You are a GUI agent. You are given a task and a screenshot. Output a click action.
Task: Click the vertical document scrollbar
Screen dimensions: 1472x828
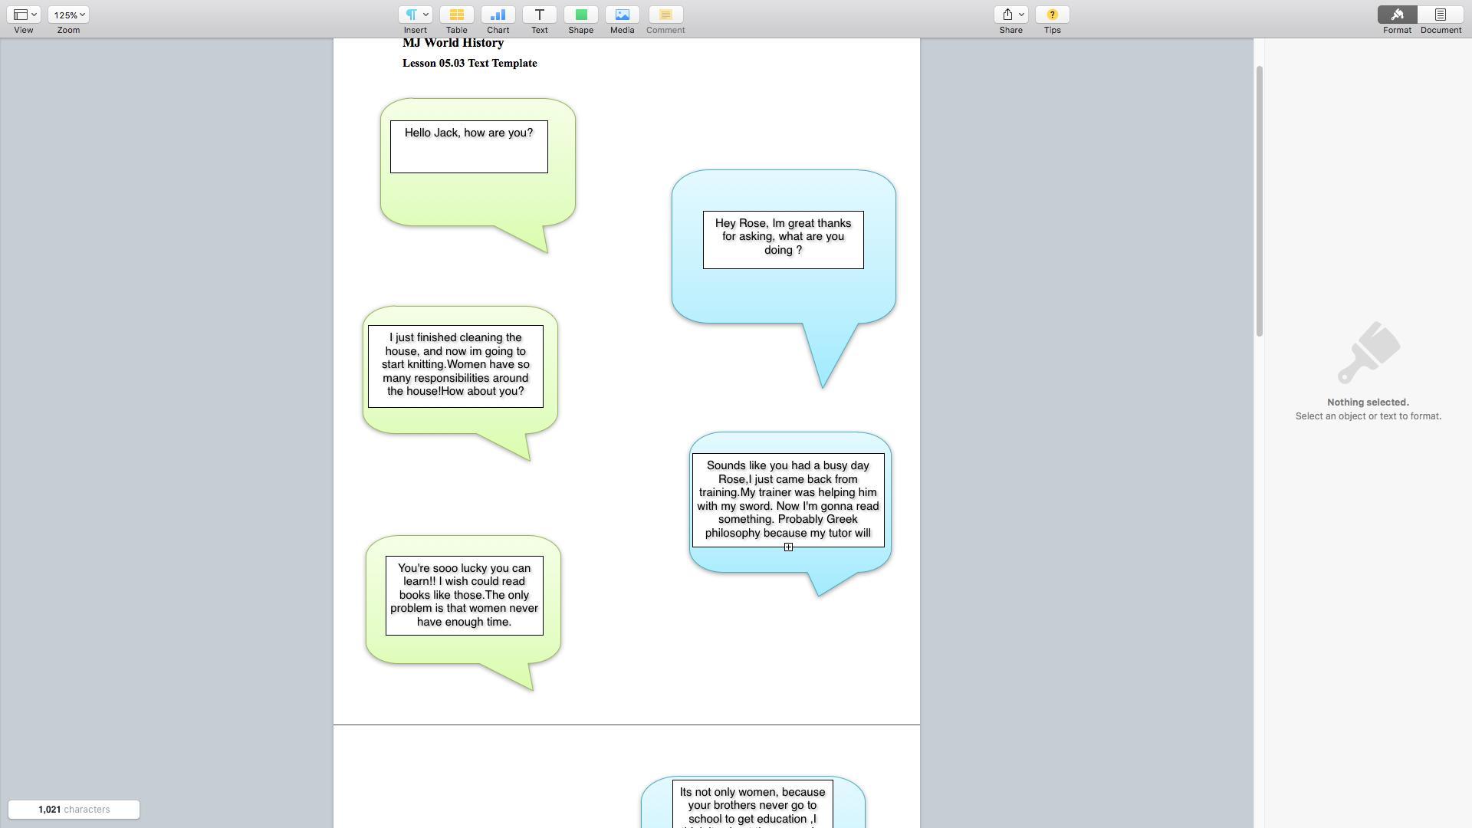tap(1259, 201)
